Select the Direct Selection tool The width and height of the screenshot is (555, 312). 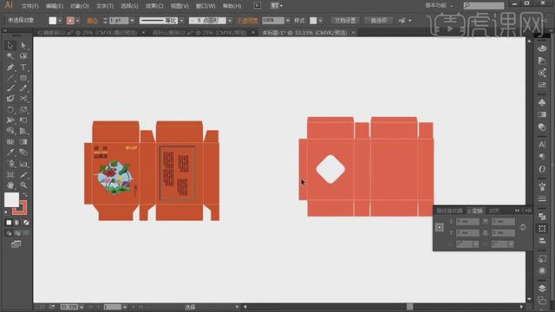(23, 45)
